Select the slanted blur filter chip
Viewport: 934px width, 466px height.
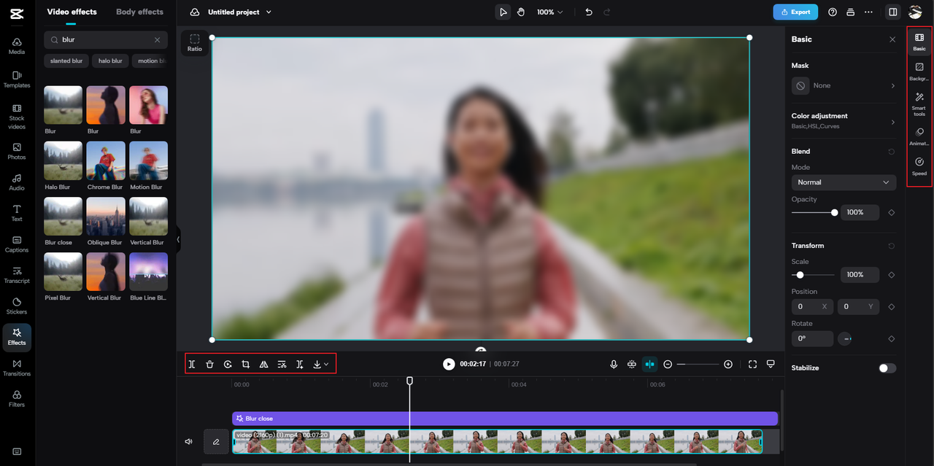coord(66,61)
